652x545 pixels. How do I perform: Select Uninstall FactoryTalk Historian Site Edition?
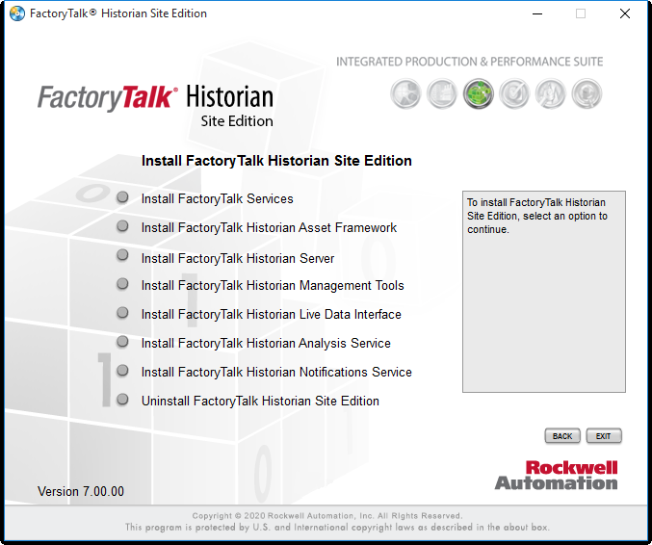pyautogui.click(x=260, y=402)
